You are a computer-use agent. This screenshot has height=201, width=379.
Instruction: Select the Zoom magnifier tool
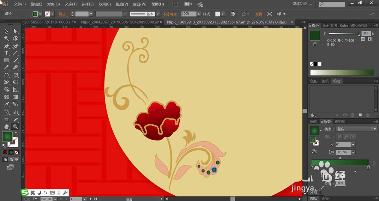[15, 127]
